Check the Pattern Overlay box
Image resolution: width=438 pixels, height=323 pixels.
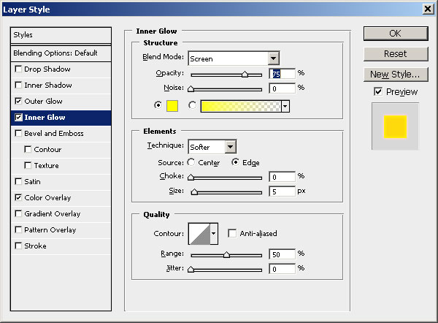point(18,229)
